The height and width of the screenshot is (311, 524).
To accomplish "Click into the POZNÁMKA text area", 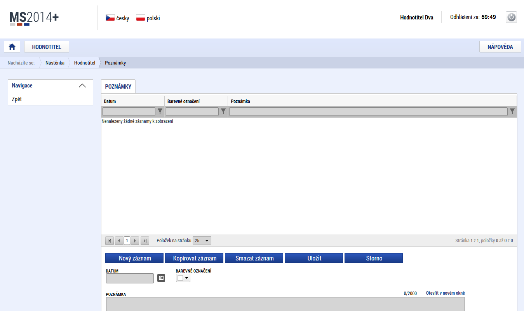I will [286, 304].
